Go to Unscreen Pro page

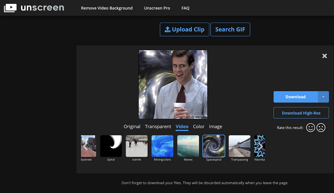pyautogui.click(x=157, y=8)
